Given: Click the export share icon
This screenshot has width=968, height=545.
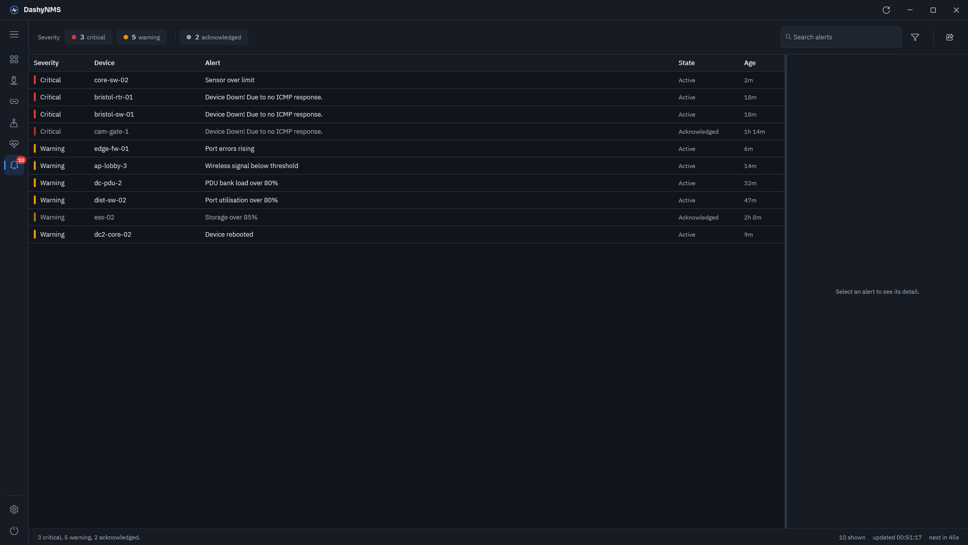Looking at the screenshot, I should [950, 37].
